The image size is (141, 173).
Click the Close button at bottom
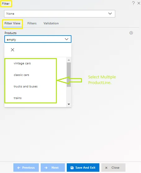pyautogui.click(x=113, y=168)
